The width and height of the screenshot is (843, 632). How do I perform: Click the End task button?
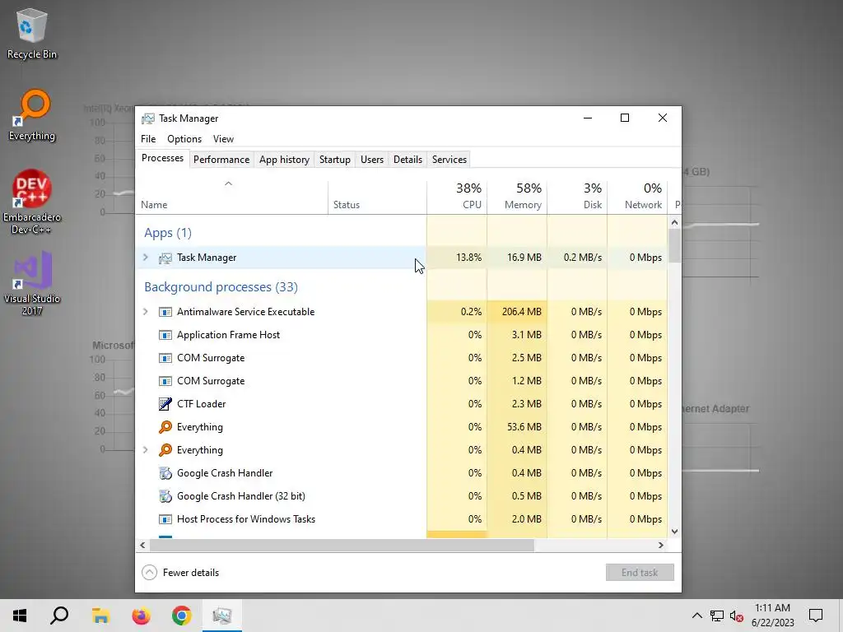coord(640,573)
